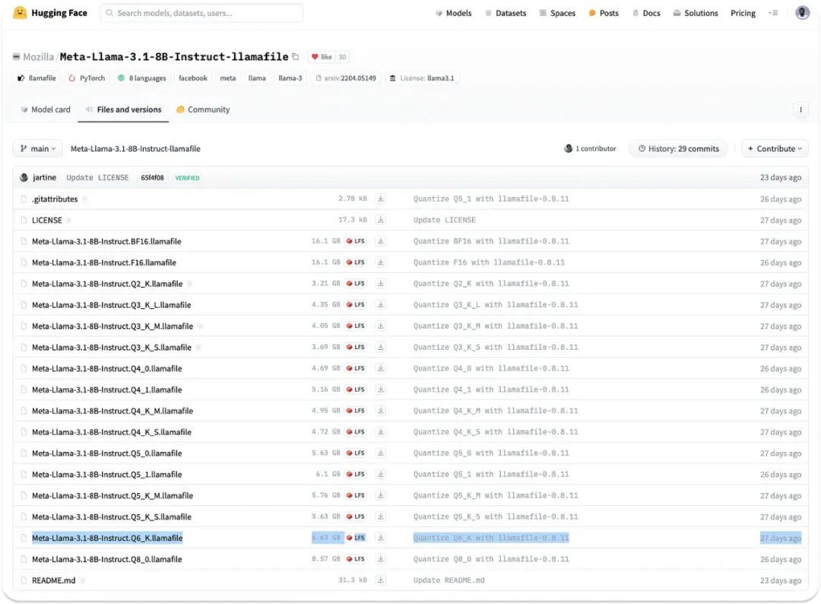
Task: Download the Q3_K_S.llamafile
Action: (381, 348)
